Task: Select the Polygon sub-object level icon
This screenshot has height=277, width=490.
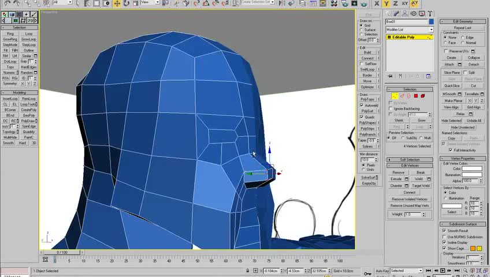Action: (x=415, y=96)
